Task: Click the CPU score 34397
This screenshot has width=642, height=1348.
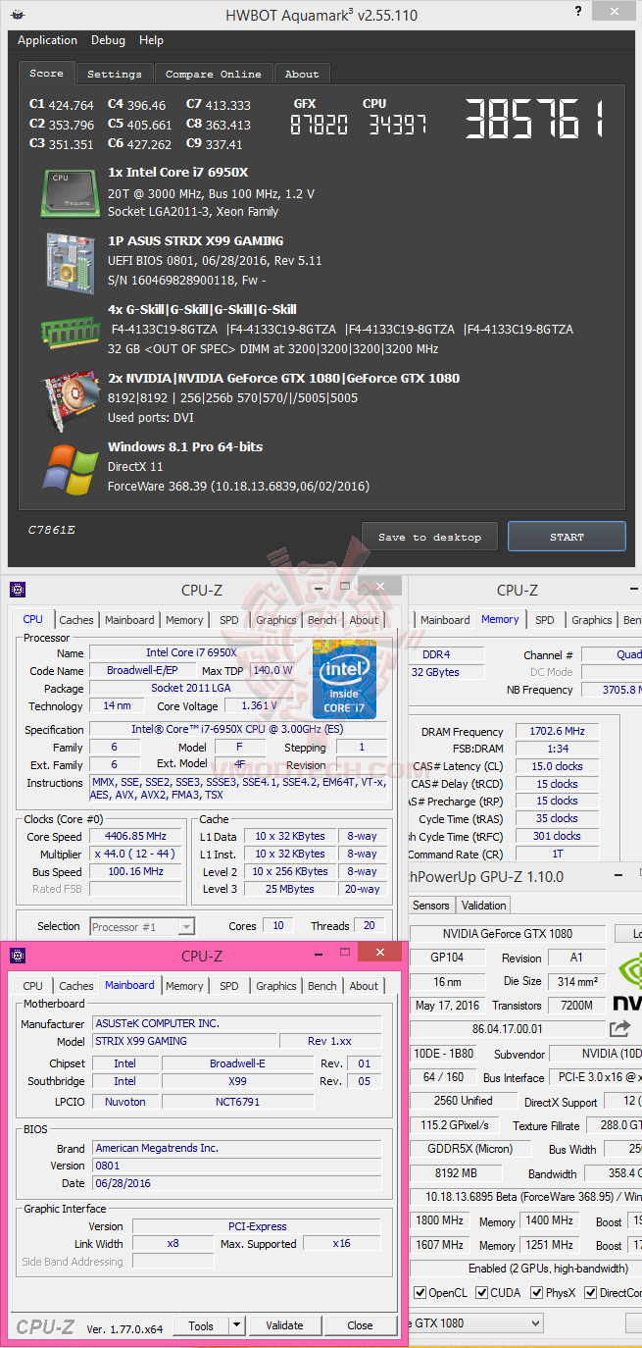Action: [x=397, y=124]
